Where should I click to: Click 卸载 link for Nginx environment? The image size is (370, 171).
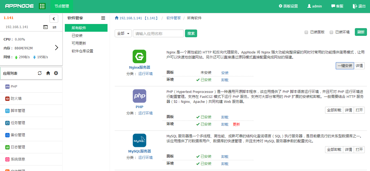click(x=225, y=80)
